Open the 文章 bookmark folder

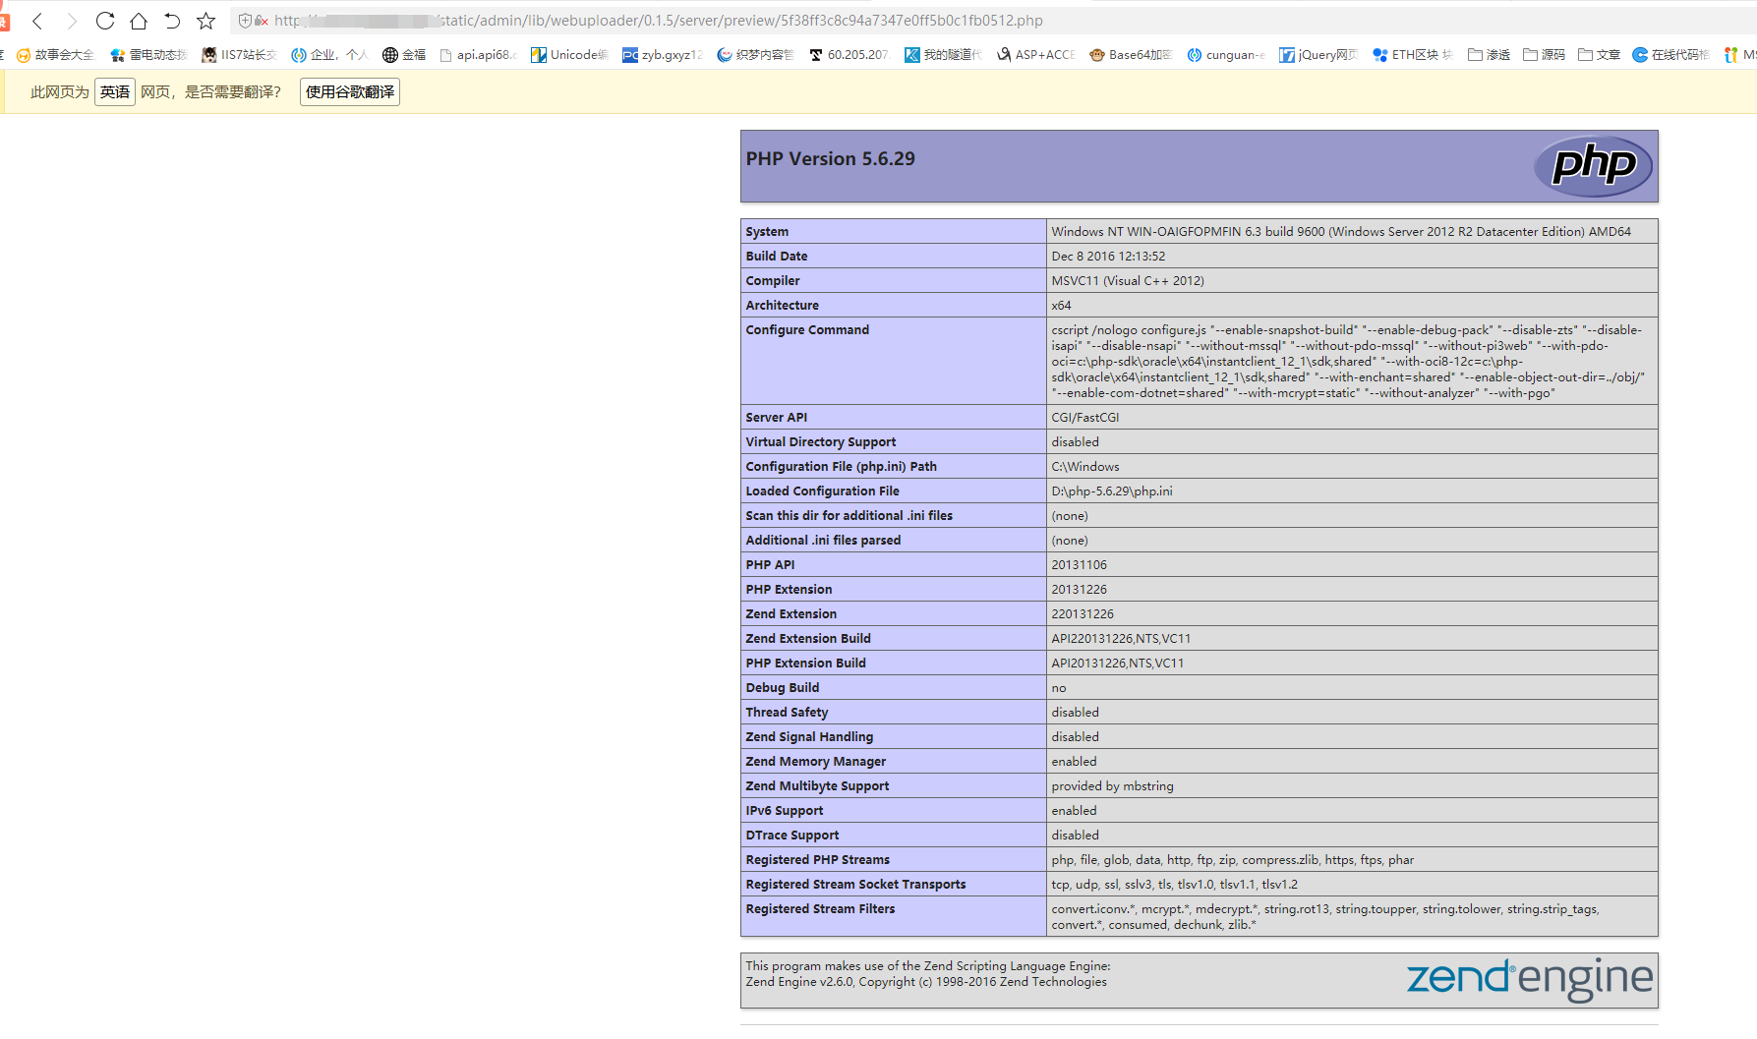[1599, 55]
